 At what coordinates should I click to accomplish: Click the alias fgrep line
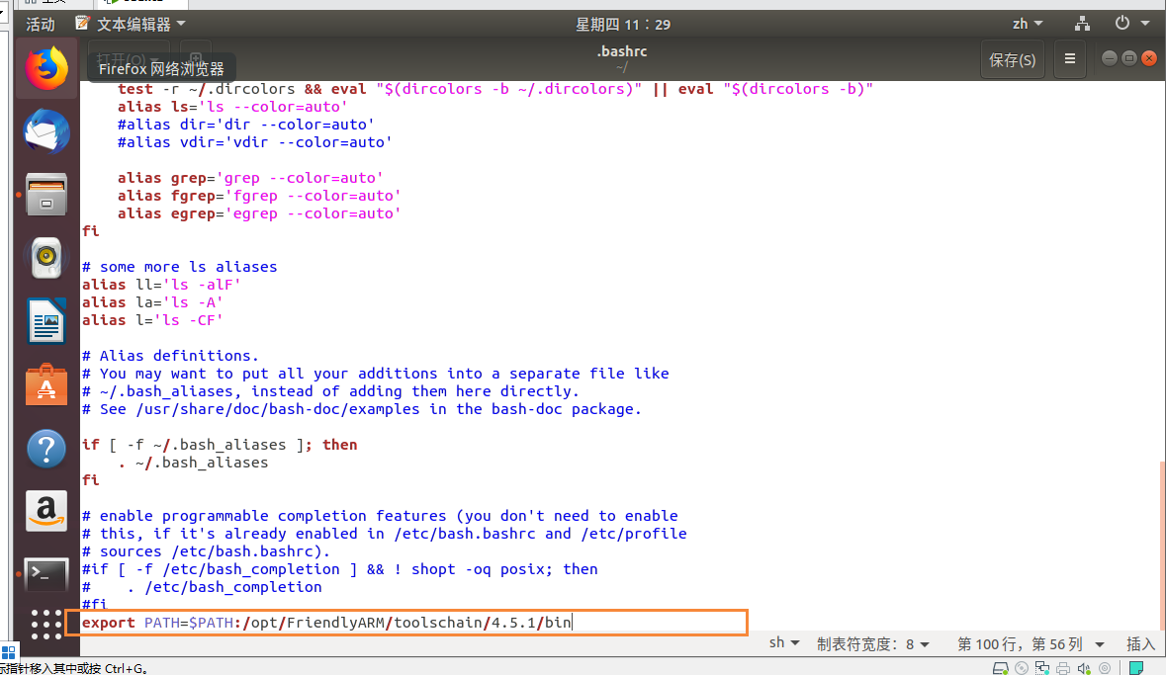(259, 196)
